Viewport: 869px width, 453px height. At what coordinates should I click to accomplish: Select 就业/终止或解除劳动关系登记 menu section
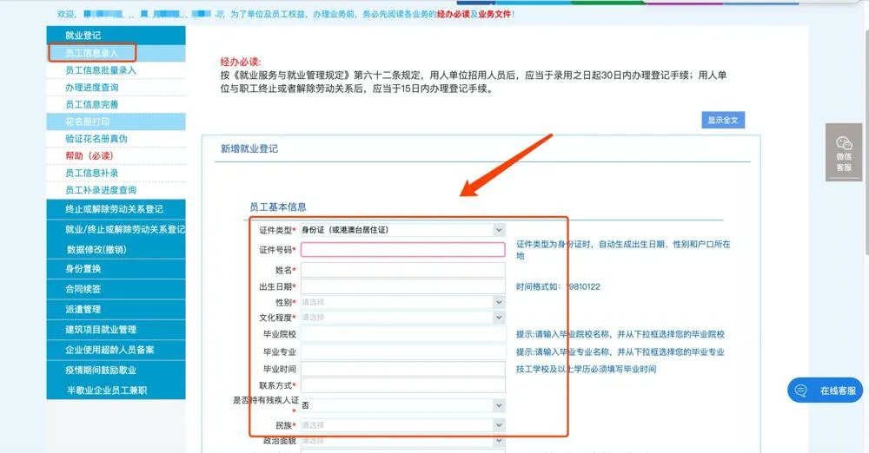pos(116,229)
